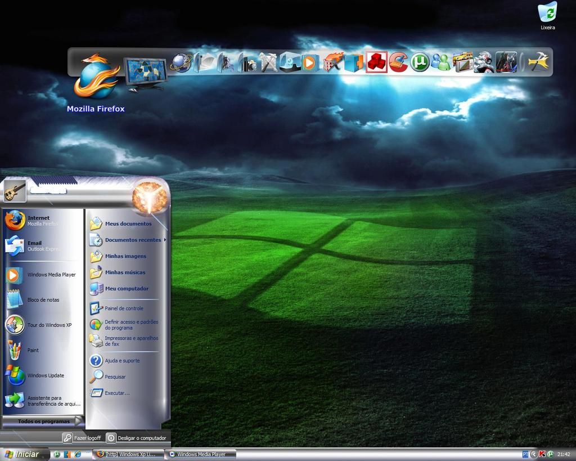Click the hammer tools icon at dock end
576x461 pixels.
click(x=538, y=62)
